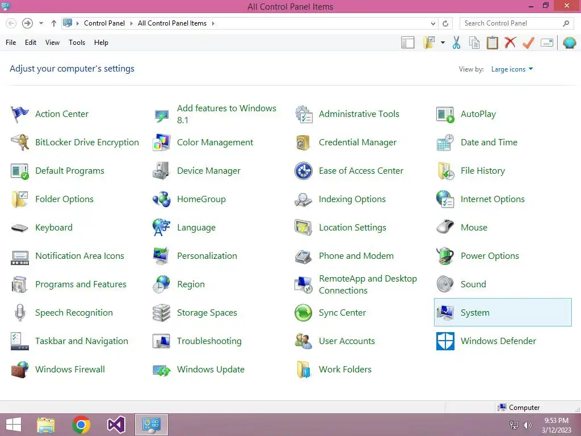
Task: Click the Device Manager icon
Action: coord(162,171)
